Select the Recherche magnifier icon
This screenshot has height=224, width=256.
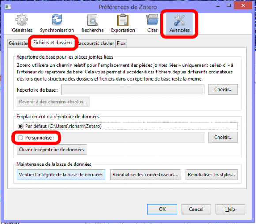(x=93, y=20)
